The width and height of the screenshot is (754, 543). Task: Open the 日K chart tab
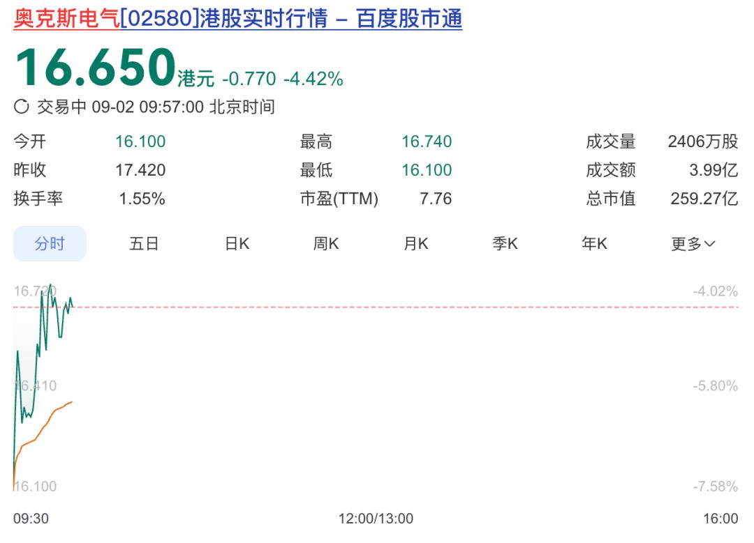[237, 243]
